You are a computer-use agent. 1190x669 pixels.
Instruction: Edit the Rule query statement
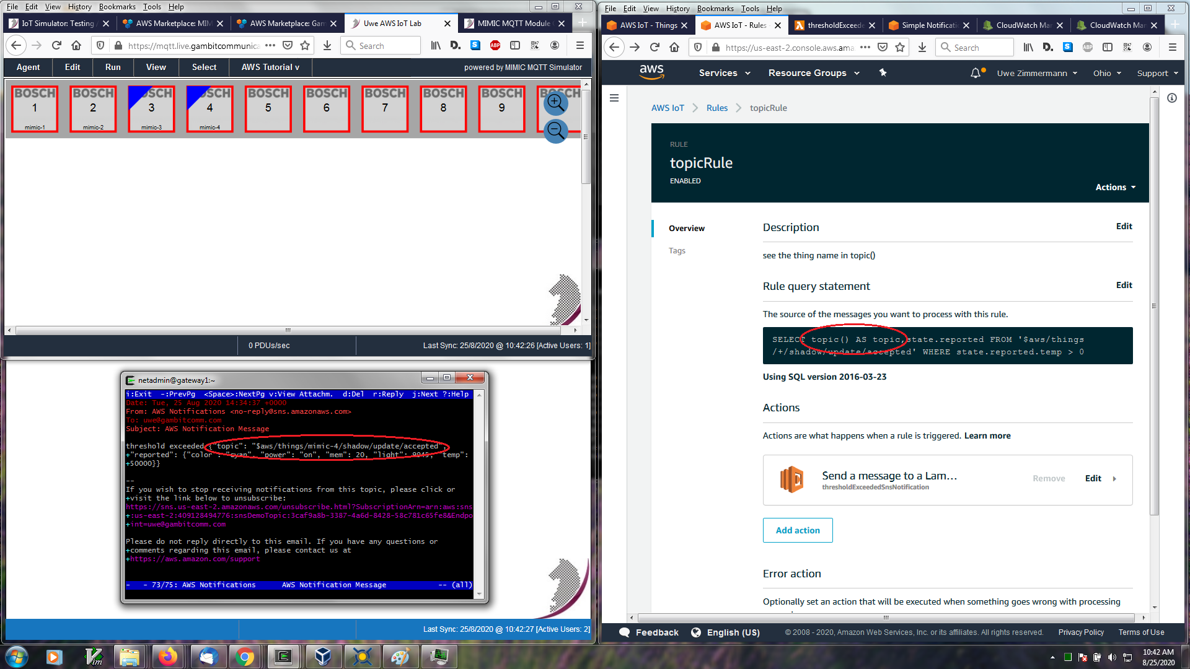(1124, 285)
